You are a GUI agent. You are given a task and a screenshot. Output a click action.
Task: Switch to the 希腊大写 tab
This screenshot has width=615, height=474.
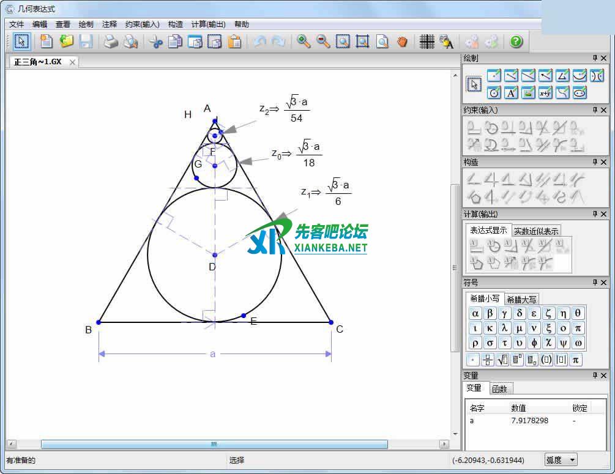pyautogui.click(x=521, y=299)
